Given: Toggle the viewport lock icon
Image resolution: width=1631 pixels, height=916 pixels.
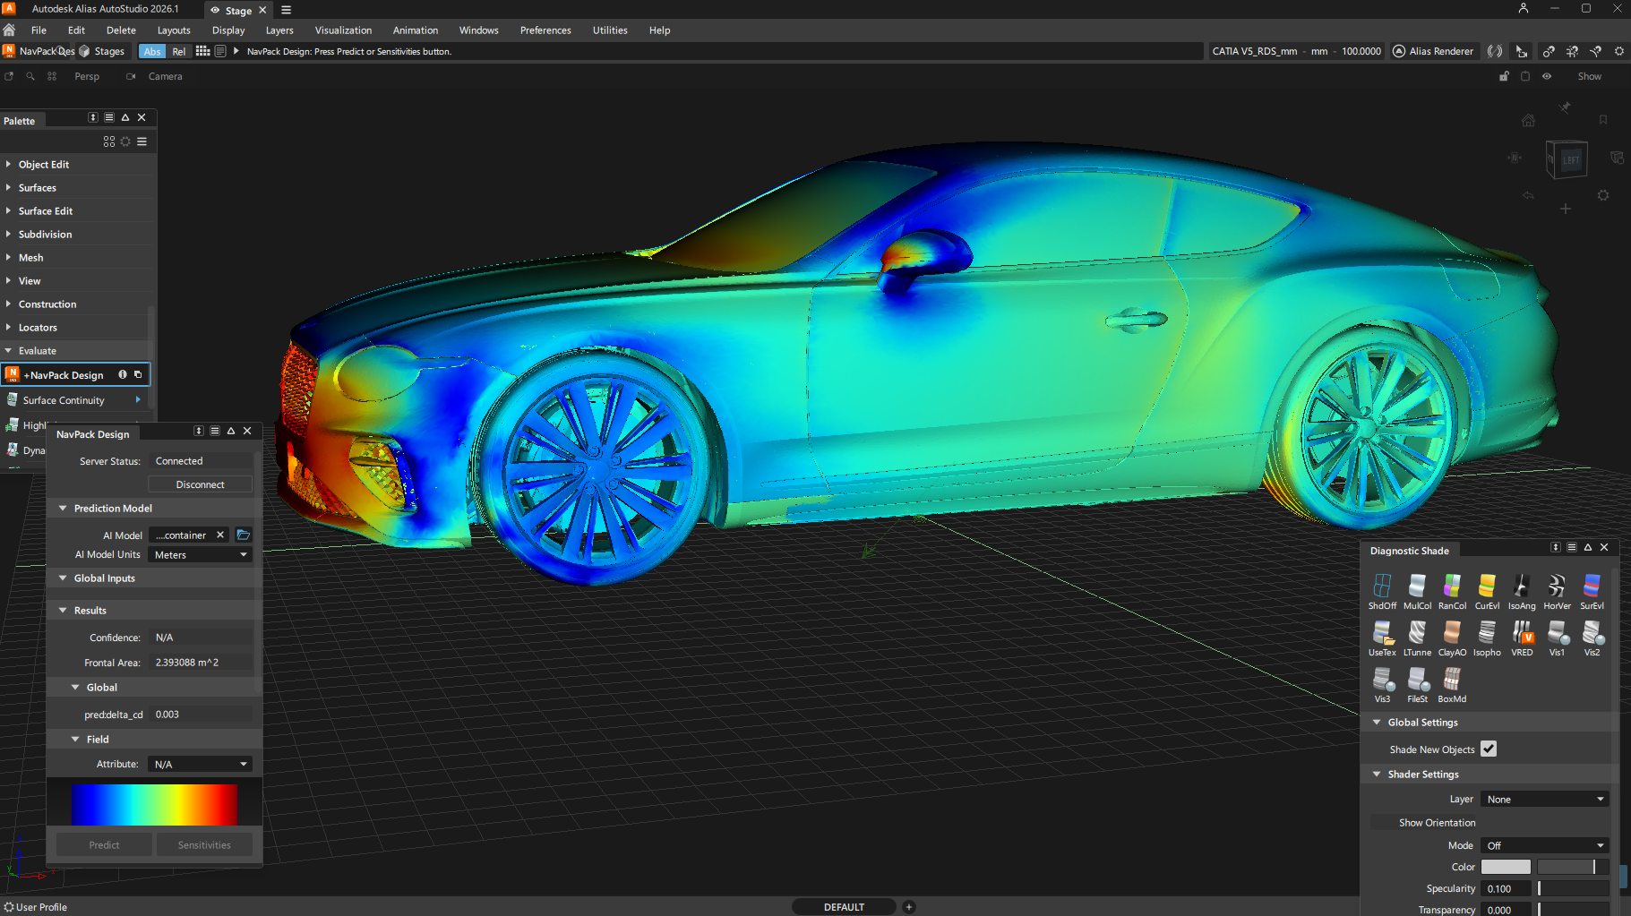Looking at the screenshot, I should [1504, 76].
